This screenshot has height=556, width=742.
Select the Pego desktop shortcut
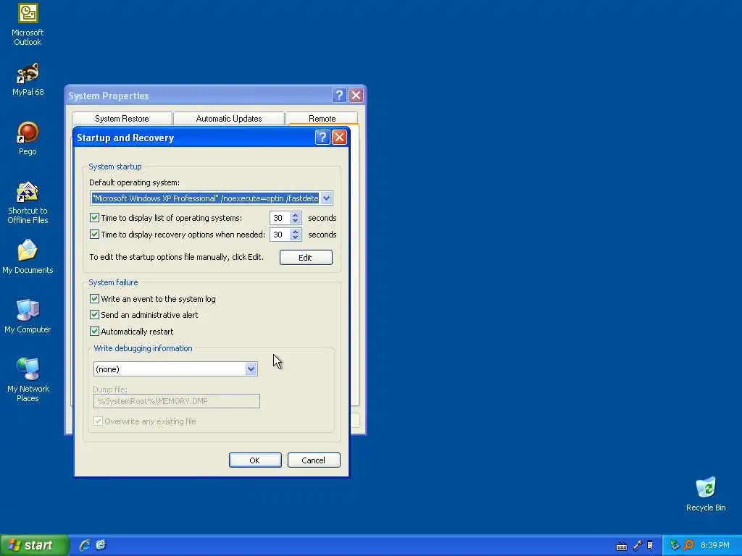point(28,138)
